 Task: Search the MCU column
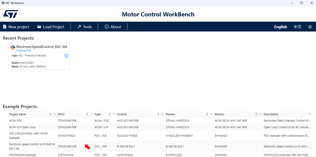click(x=91, y=114)
